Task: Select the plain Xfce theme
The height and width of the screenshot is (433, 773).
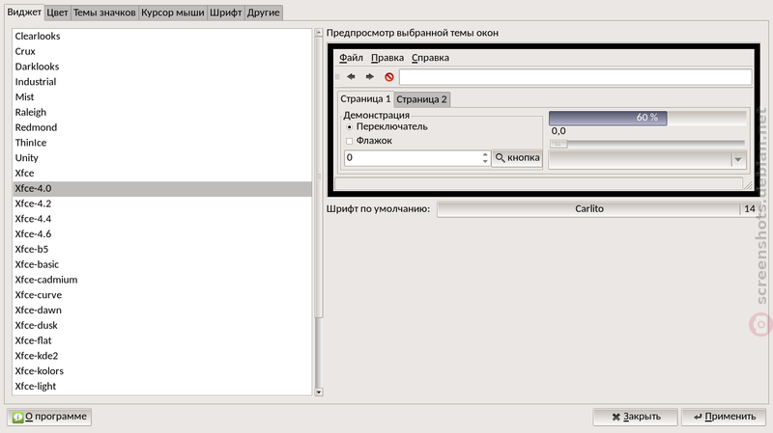Action: click(162, 174)
